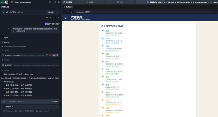Click the back arrow in 式盘模拟 header

point(65,18)
